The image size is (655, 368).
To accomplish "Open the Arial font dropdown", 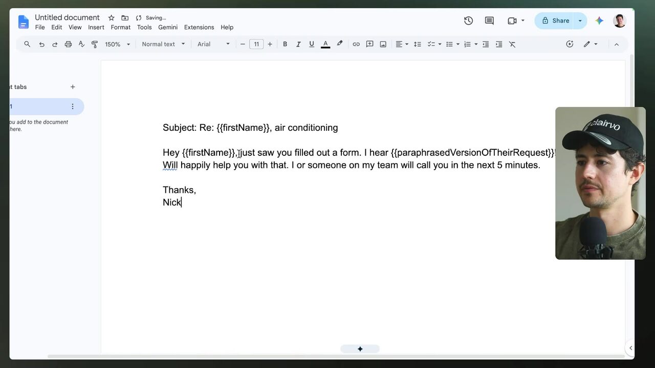I will (x=213, y=44).
